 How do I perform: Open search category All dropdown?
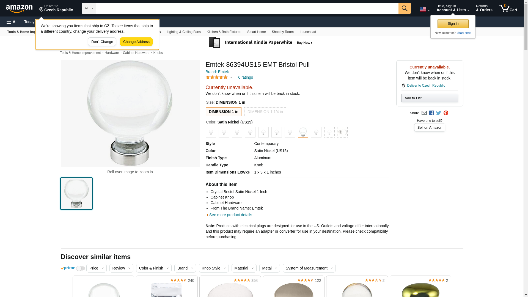pyautogui.click(x=89, y=8)
